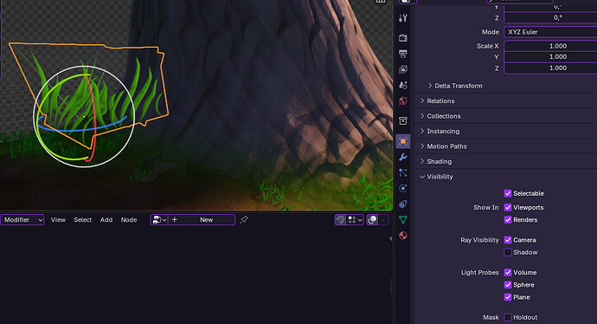The width and height of the screenshot is (597, 324).
Task: Open the Particles properties tab
Action: pyautogui.click(x=403, y=172)
